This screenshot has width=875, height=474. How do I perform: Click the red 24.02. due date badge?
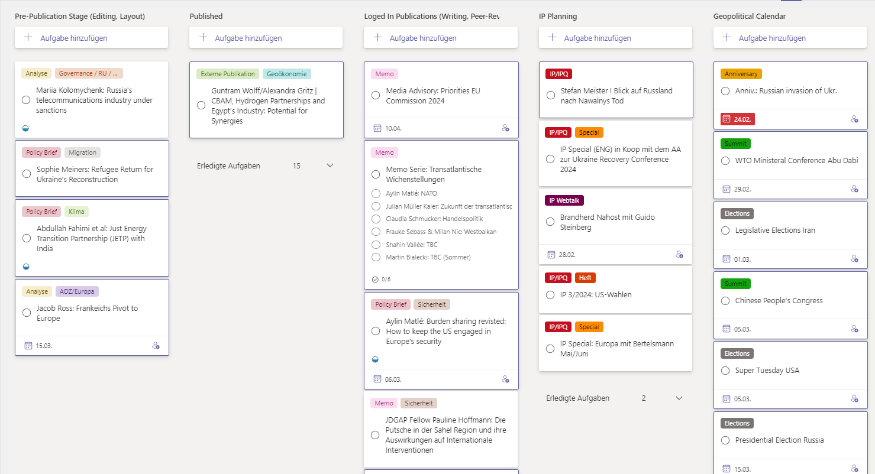coord(738,119)
